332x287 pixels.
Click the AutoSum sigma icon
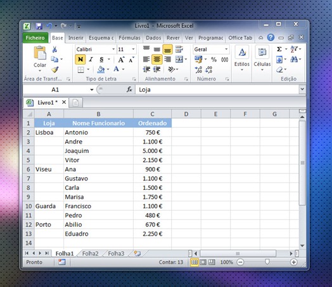coord(279,50)
